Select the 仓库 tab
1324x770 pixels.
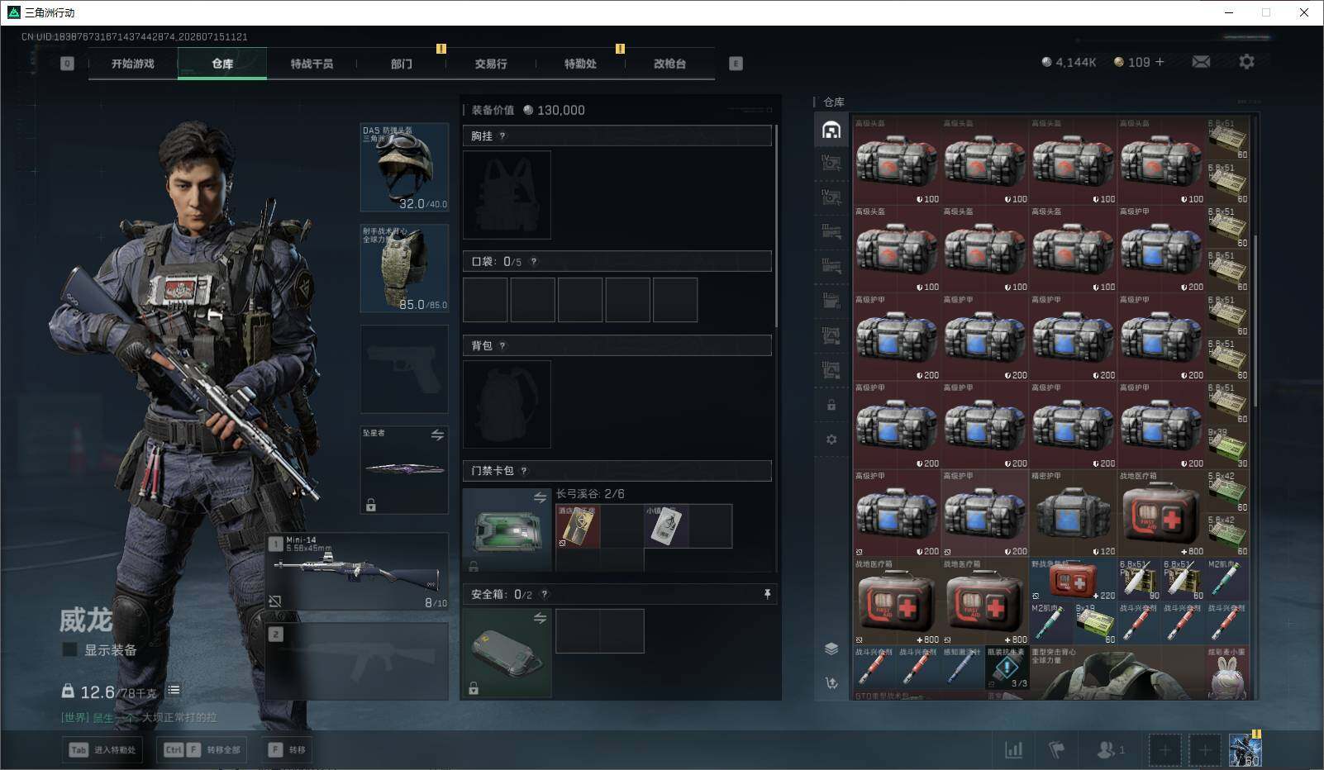point(222,64)
